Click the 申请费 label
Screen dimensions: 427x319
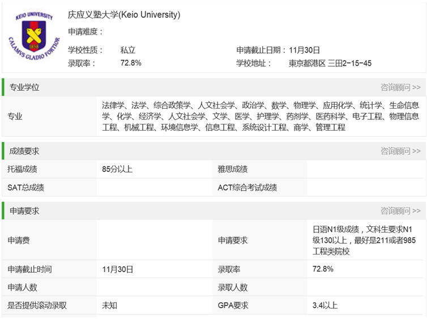click(x=19, y=240)
